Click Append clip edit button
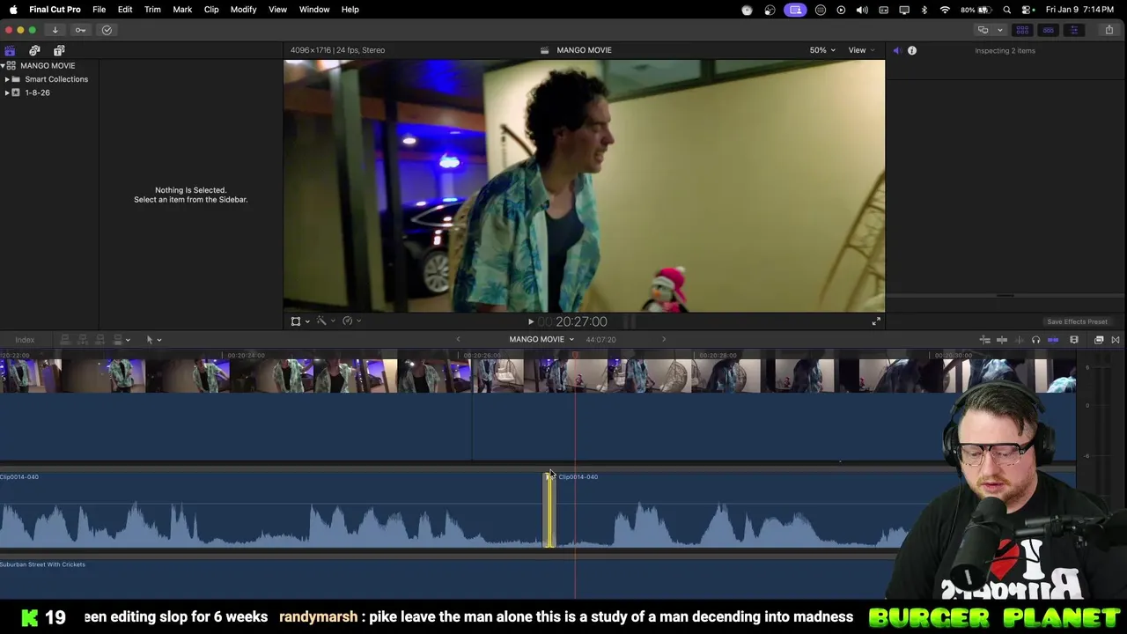This screenshot has width=1127, height=634. 99,340
